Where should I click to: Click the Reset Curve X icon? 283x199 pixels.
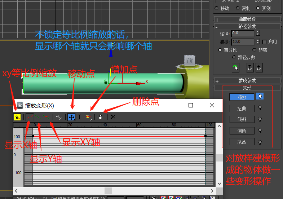pos(113,117)
